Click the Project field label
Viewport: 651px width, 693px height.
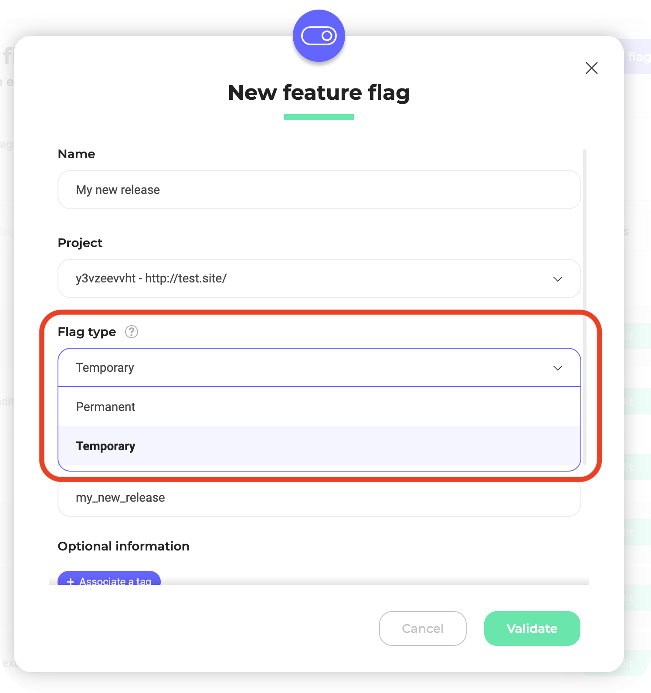[x=80, y=243]
